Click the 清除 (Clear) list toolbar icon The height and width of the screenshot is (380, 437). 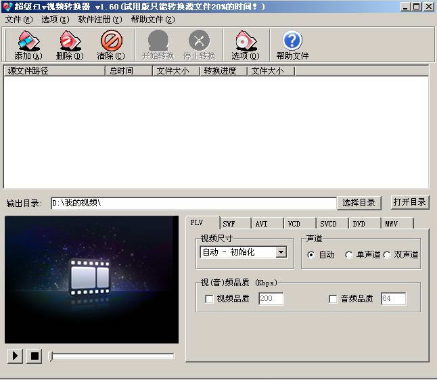pos(110,42)
